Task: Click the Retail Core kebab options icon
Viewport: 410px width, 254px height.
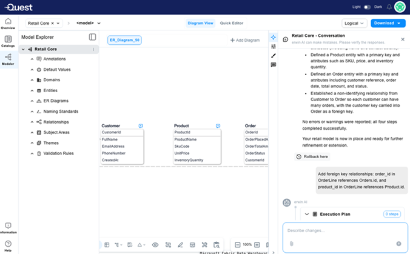Action: click(x=93, y=49)
